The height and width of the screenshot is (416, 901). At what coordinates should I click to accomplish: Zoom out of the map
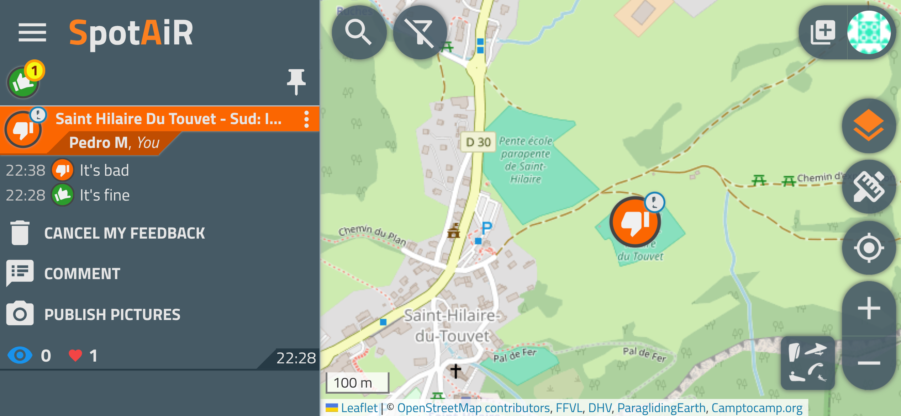click(x=869, y=363)
